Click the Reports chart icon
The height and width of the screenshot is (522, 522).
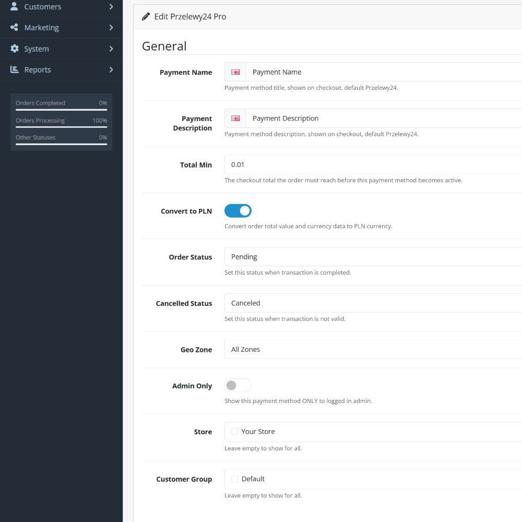pyautogui.click(x=14, y=69)
